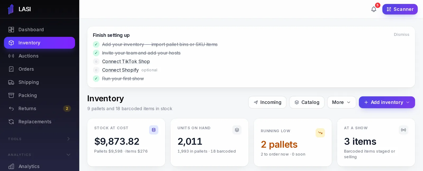Image resolution: width=423 pixels, height=171 pixels.
Task: Open Orders from the sidebar
Action: click(39, 69)
